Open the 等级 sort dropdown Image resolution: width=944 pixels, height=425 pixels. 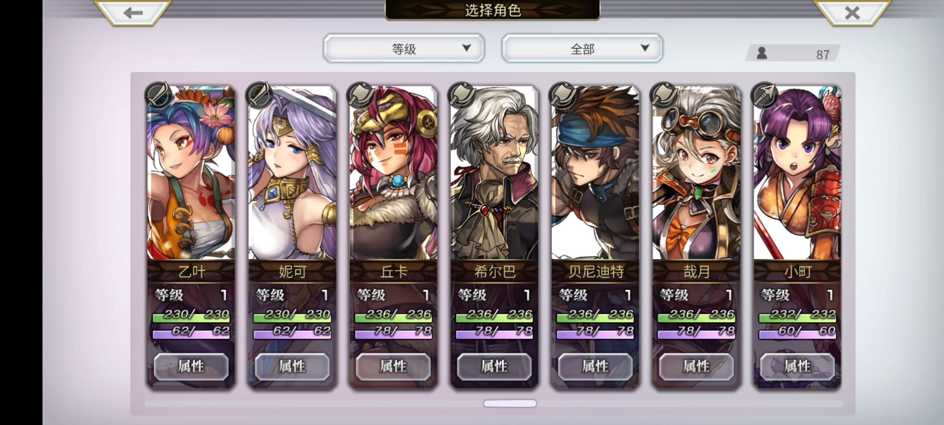click(404, 48)
